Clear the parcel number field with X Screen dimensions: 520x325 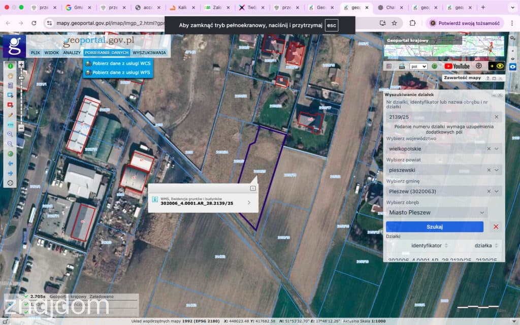(497, 117)
